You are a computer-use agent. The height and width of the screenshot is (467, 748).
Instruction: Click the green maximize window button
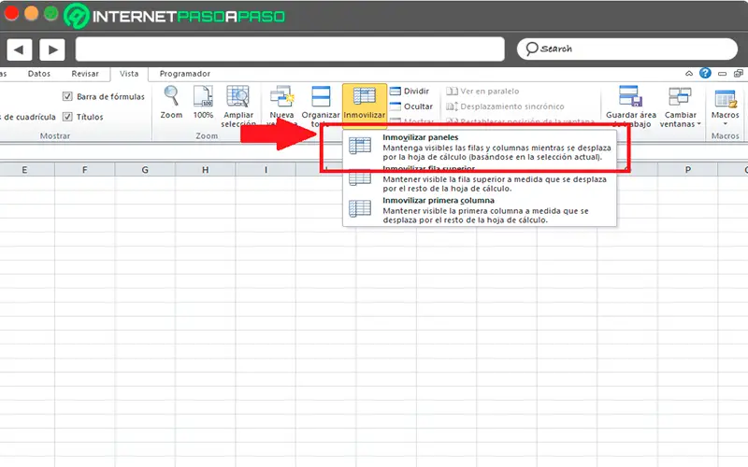click(51, 13)
